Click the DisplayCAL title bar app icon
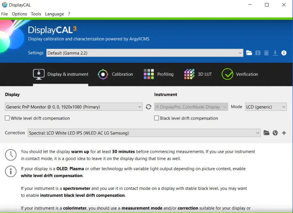 coord(5,5)
